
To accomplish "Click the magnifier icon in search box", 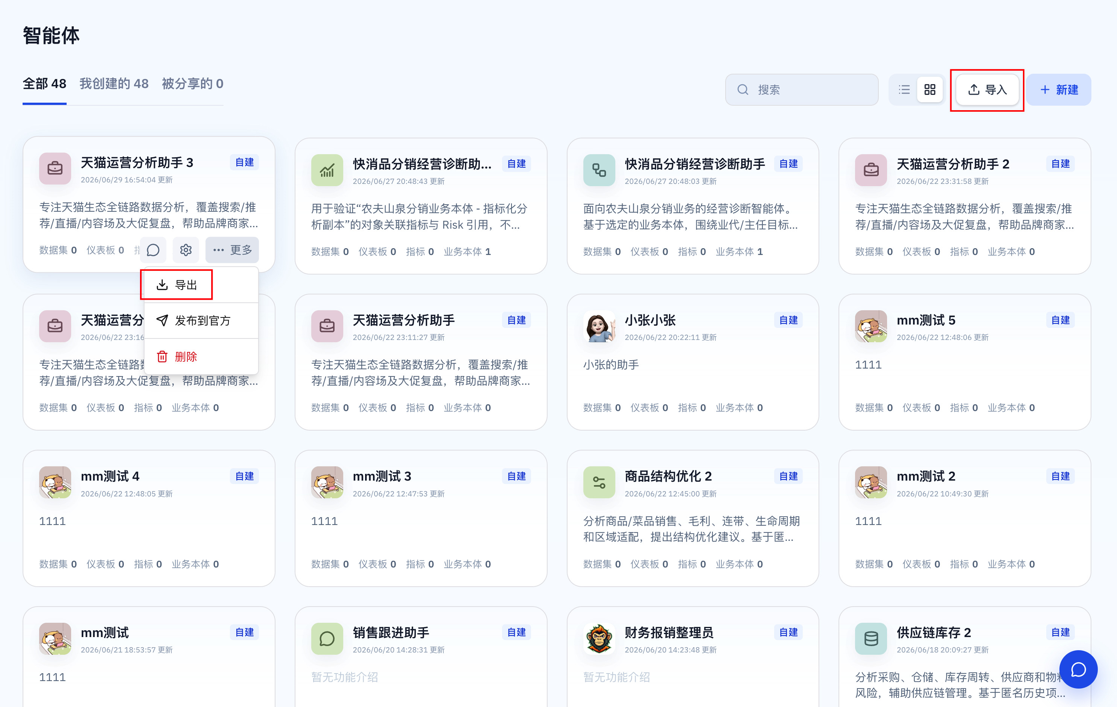I will (x=743, y=90).
